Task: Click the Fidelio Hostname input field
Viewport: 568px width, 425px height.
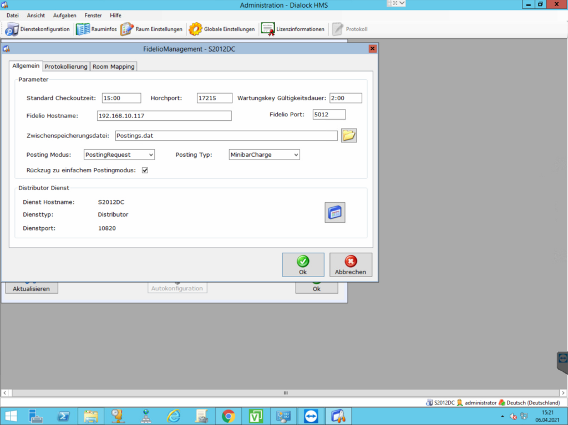Action: [x=164, y=116]
